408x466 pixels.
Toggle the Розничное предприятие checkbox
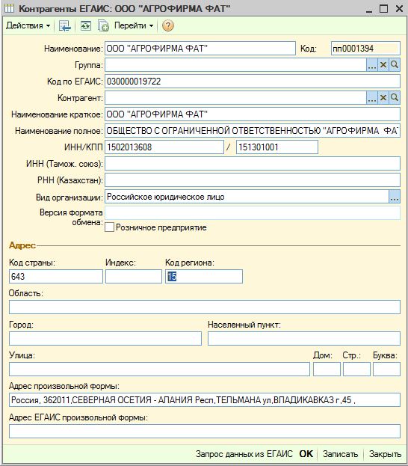click(x=109, y=227)
